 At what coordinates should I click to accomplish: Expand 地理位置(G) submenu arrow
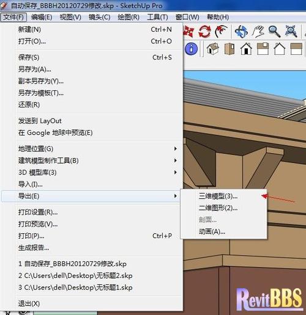[92, 149]
